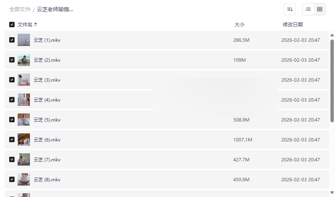The height and width of the screenshot is (197, 335).
Task: Click the 文件名 sort arrows icon
Action: 36,25
